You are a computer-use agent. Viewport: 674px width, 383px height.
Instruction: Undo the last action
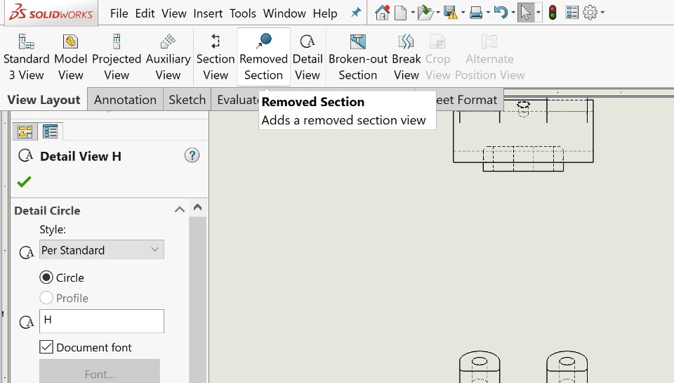pyautogui.click(x=501, y=13)
